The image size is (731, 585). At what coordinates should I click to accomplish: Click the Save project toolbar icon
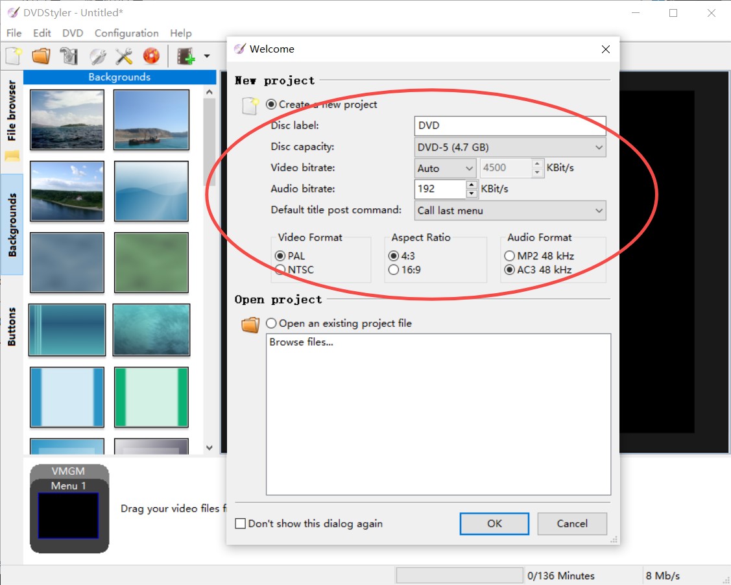69,56
